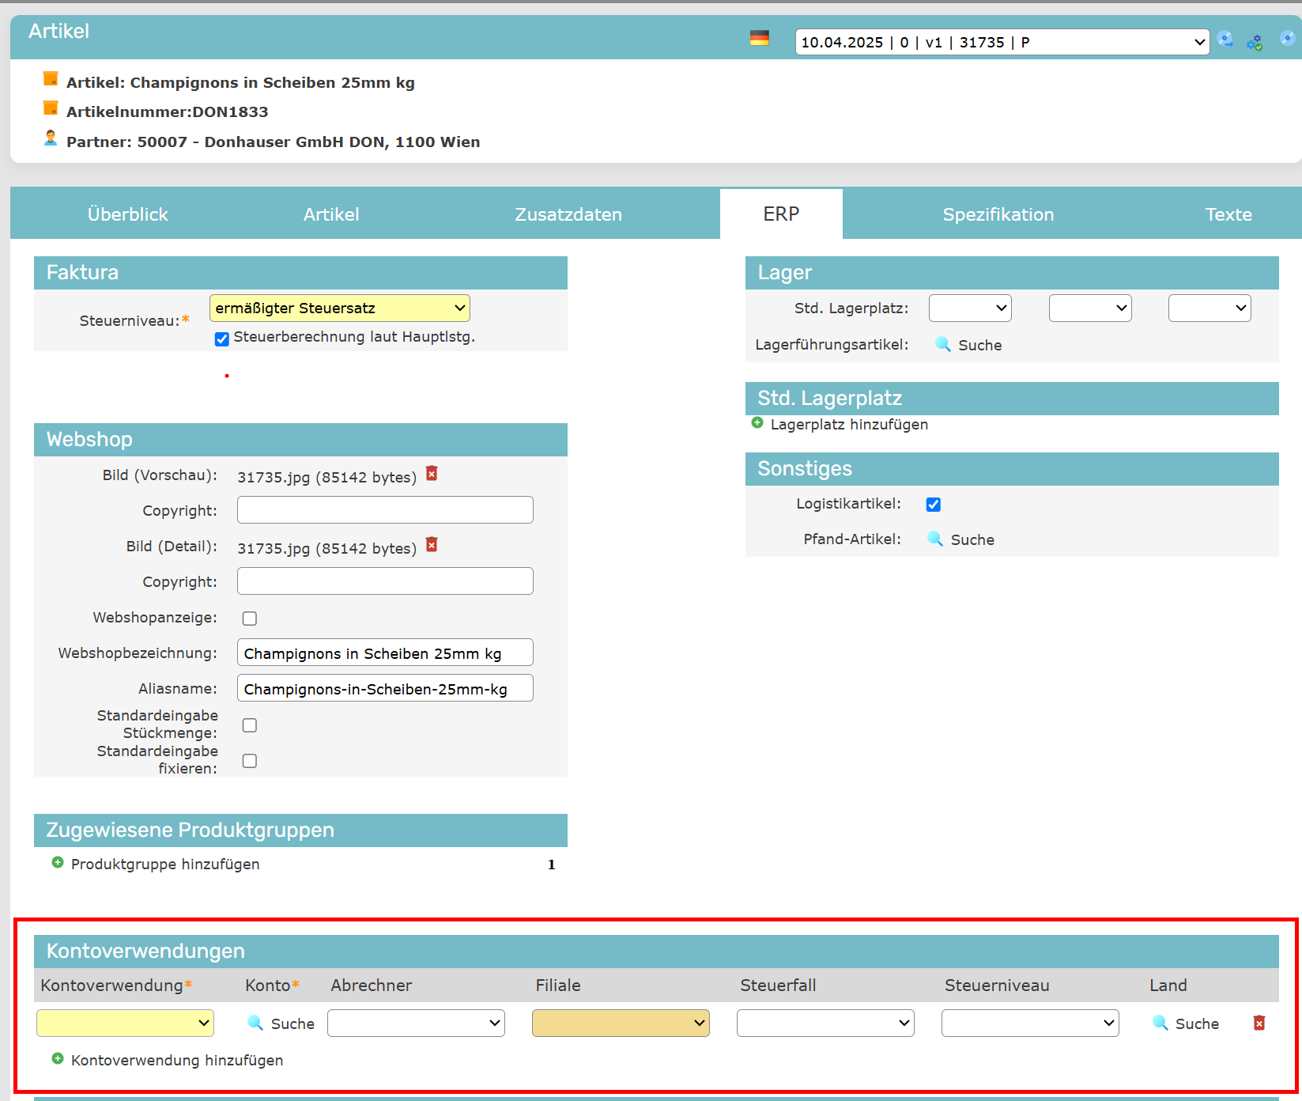Click green plus icon for Lagerplatz hinzufügen

[757, 423]
